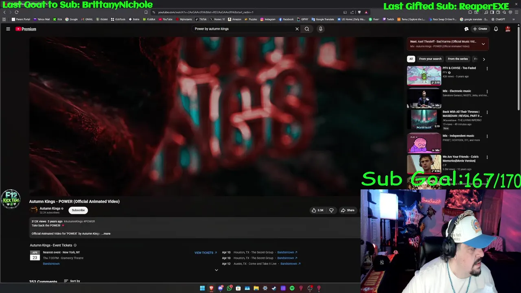Image resolution: width=521 pixels, height=293 pixels.
Task: Open Mix - Independent music thumbnail
Action: (424, 143)
